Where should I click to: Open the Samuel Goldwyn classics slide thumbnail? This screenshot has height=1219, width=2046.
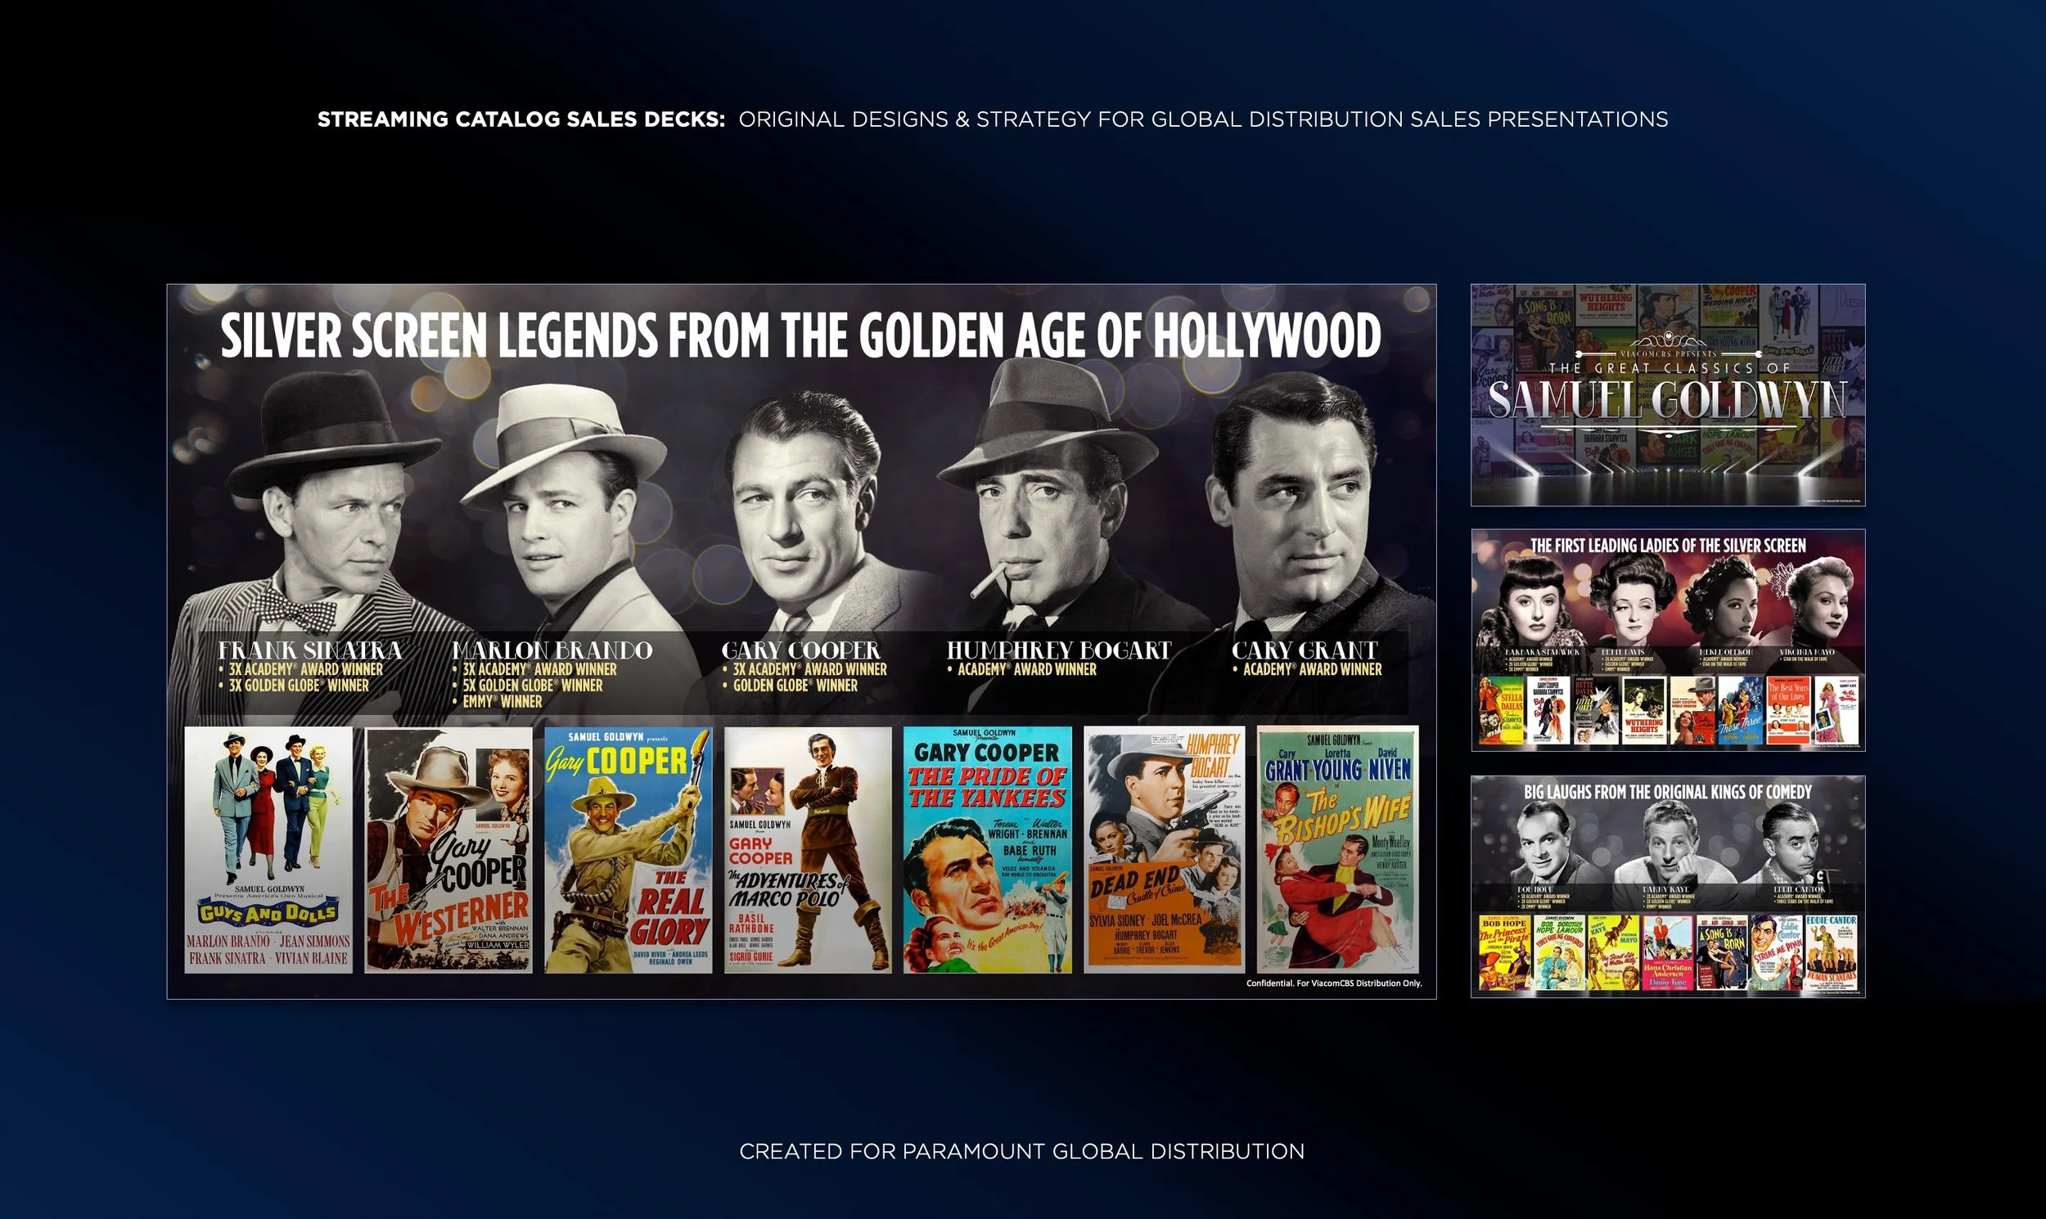[x=1668, y=394]
